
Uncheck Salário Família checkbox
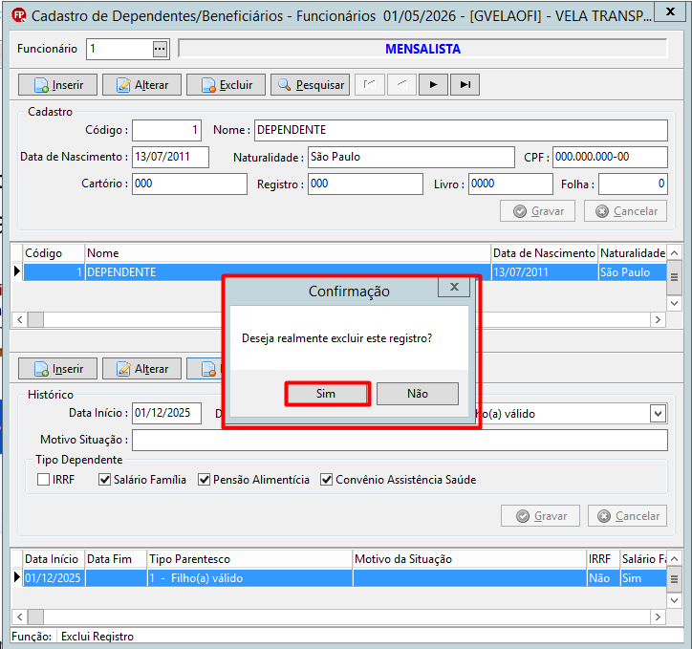click(104, 480)
